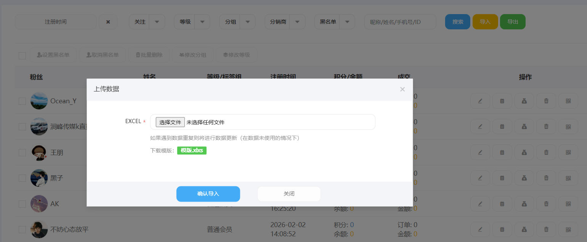Click the edit pencil icon for Ocean_Y
Screen dimensions: 587x242
pos(480,101)
